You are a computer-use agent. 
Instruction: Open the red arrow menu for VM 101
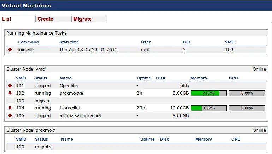click(x=10, y=85)
